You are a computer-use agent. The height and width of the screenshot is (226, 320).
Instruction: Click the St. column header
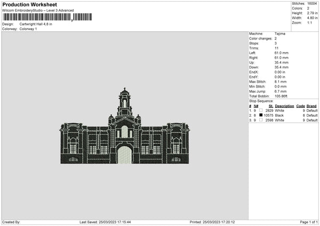click(271, 106)
